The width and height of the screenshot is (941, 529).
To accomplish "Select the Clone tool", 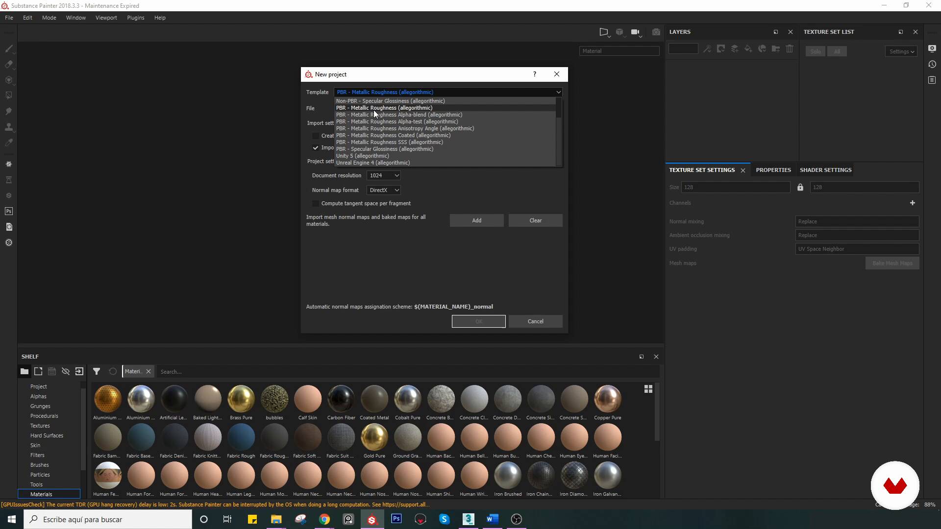I will pos(8,127).
